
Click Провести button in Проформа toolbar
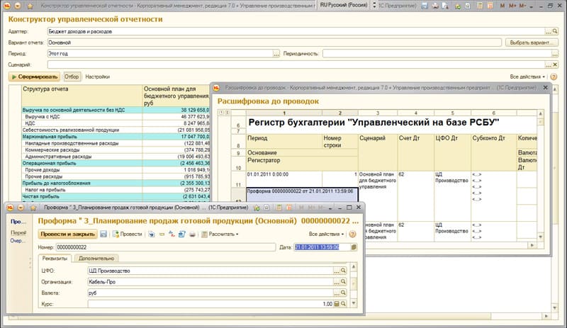(x=128, y=234)
